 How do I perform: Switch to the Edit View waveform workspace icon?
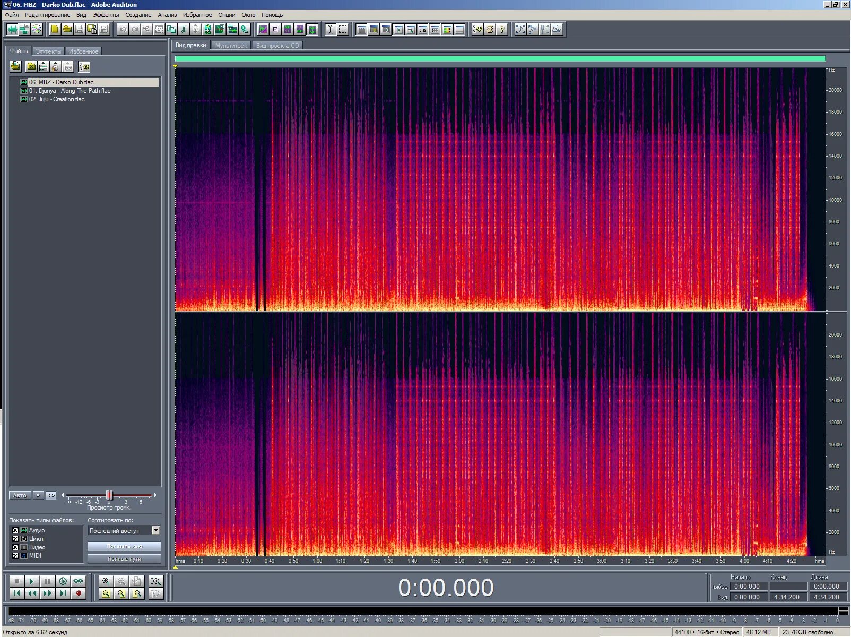(x=12, y=29)
